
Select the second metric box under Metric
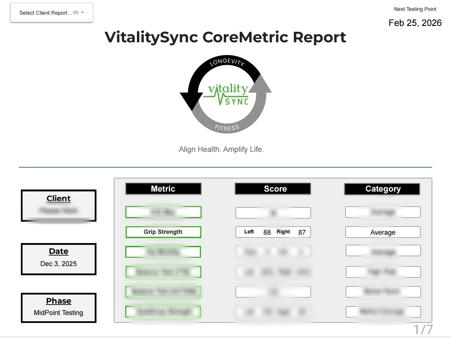[x=163, y=232]
